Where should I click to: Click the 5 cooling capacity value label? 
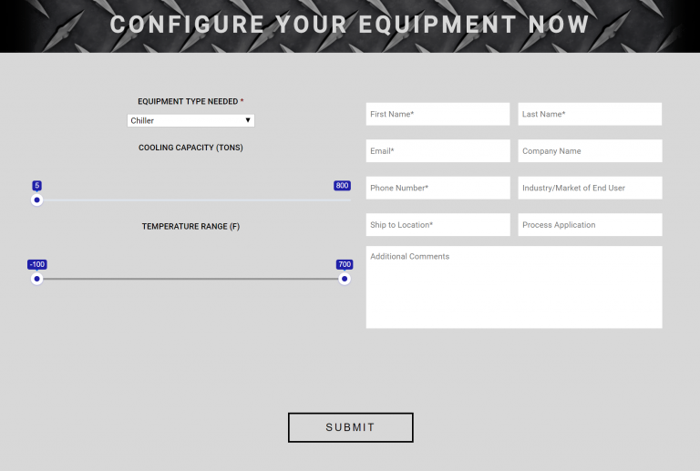click(x=36, y=186)
